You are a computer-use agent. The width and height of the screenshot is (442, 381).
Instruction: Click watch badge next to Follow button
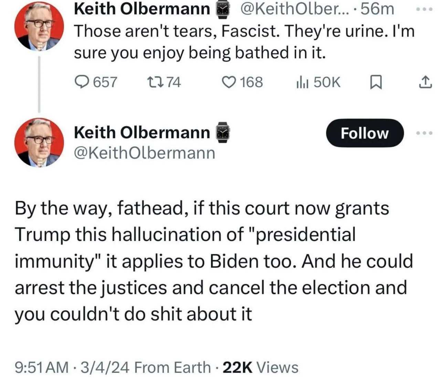pyautogui.click(x=222, y=133)
